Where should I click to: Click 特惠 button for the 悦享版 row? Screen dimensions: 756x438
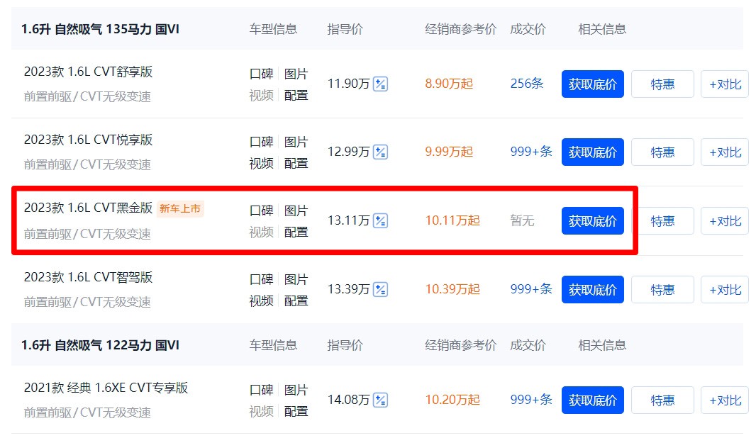click(662, 152)
